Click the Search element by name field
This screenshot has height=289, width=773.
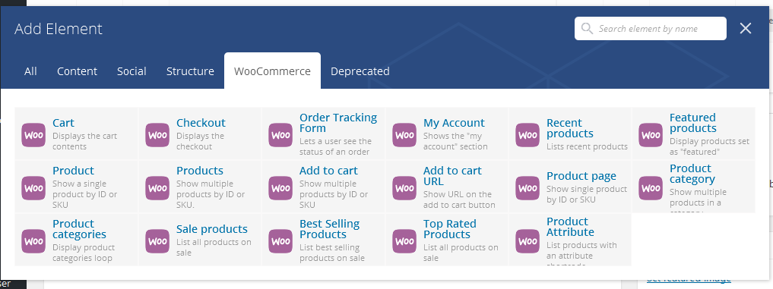[650, 29]
